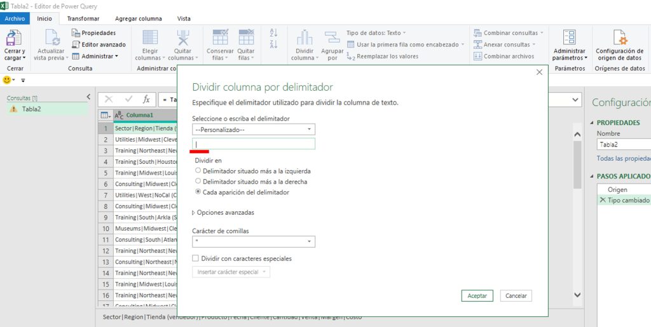Click the Dividir columna icon
Viewport: 651px width, 327px height.
coord(305,37)
